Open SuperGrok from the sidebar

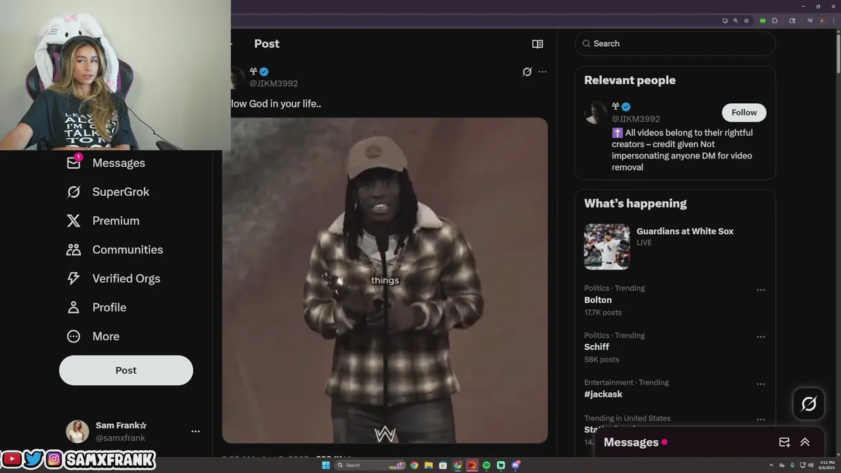108,192
